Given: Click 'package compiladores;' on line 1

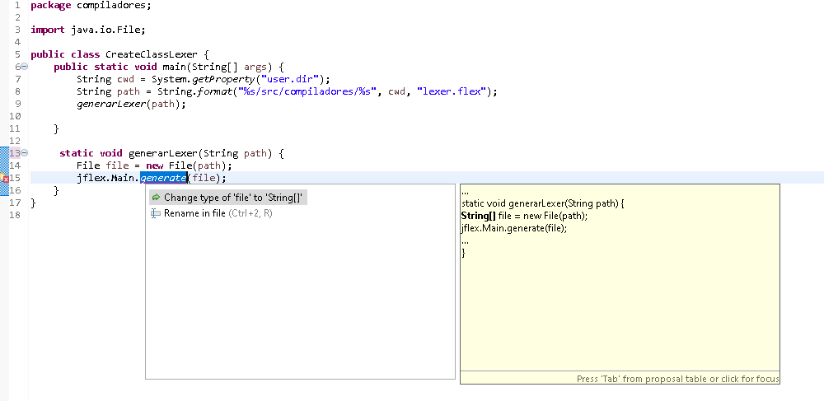Looking at the screenshot, I should point(91,6).
